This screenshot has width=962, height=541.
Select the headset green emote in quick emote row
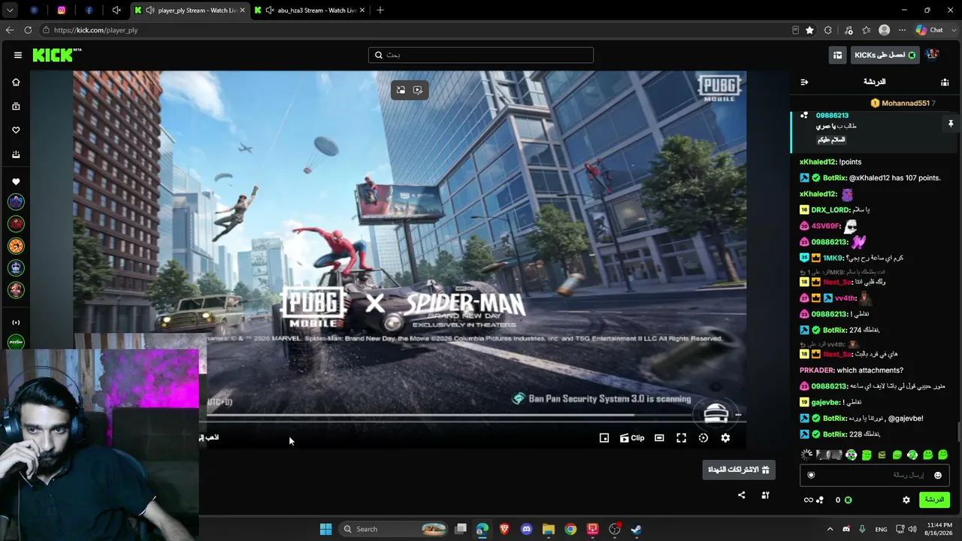tap(912, 455)
